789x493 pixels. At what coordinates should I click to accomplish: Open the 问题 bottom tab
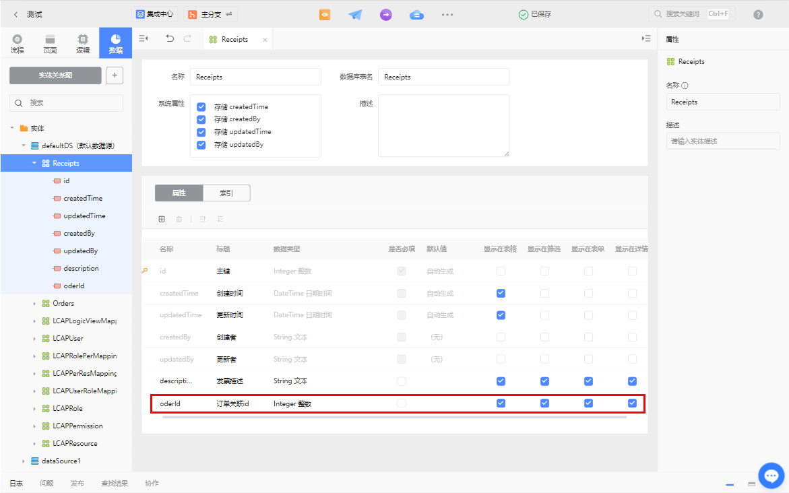(x=46, y=483)
